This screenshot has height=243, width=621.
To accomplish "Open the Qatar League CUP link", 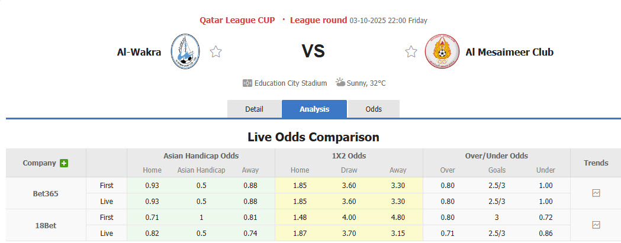I will click(x=237, y=20).
